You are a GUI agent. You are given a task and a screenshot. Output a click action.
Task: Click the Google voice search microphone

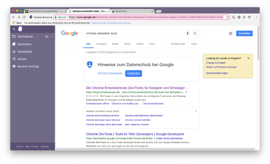coord(188,33)
